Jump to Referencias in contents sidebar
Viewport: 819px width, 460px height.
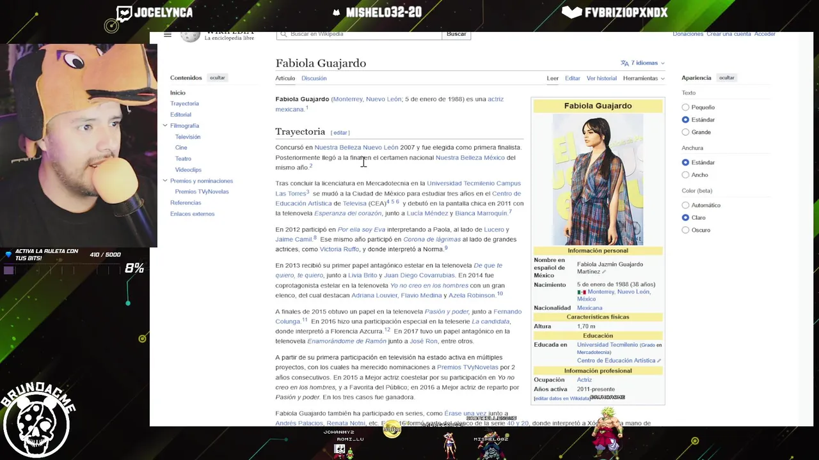pos(186,203)
